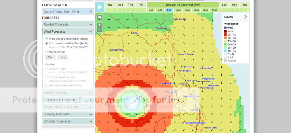Click Cape Tribulation map label

coord(187,54)
